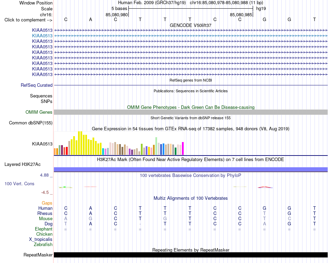328x263 pixels.
Task: Click the 85,080,985 ruler coordinate
Action: (241, 15)
